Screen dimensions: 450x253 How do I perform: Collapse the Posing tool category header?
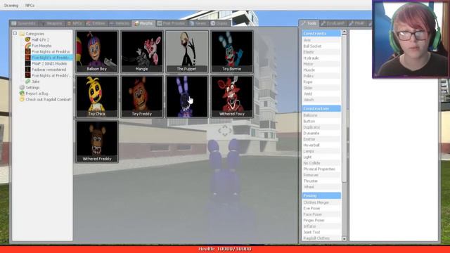tap(321, 195)
